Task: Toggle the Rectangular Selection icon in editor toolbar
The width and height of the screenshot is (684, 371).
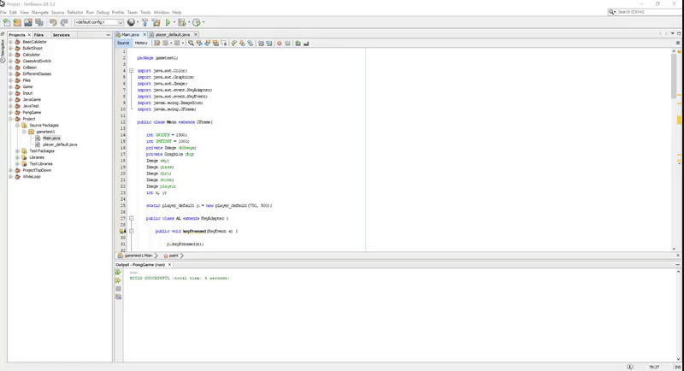Action: [224, 43]
